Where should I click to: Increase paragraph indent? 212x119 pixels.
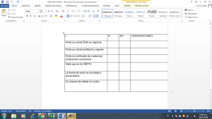[88, 11]
